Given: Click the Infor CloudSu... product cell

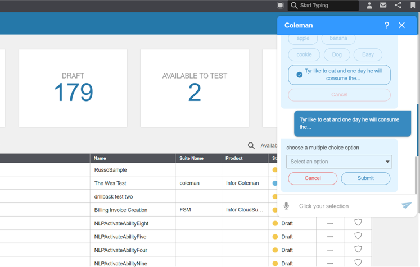Looking at the screenshot, I should (x=245, y=210).
